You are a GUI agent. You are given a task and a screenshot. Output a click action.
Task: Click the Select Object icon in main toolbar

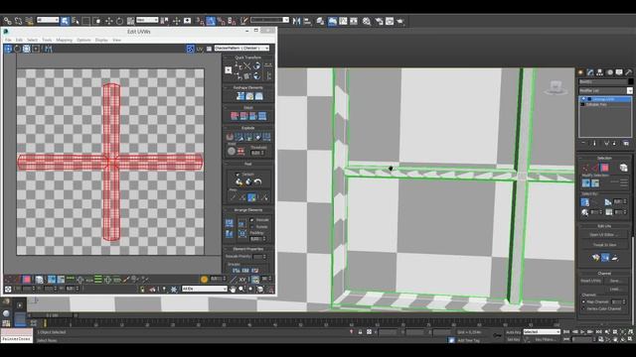click(x=65, y=21)
